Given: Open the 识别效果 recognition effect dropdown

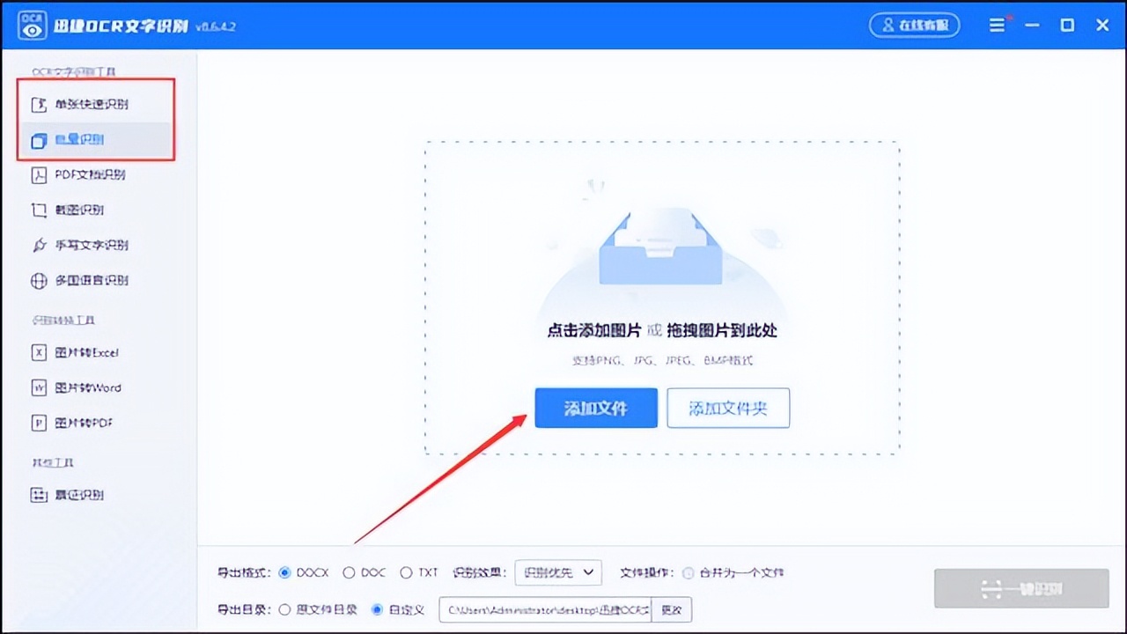Looking at the screenshot, I should click(557, 572).
